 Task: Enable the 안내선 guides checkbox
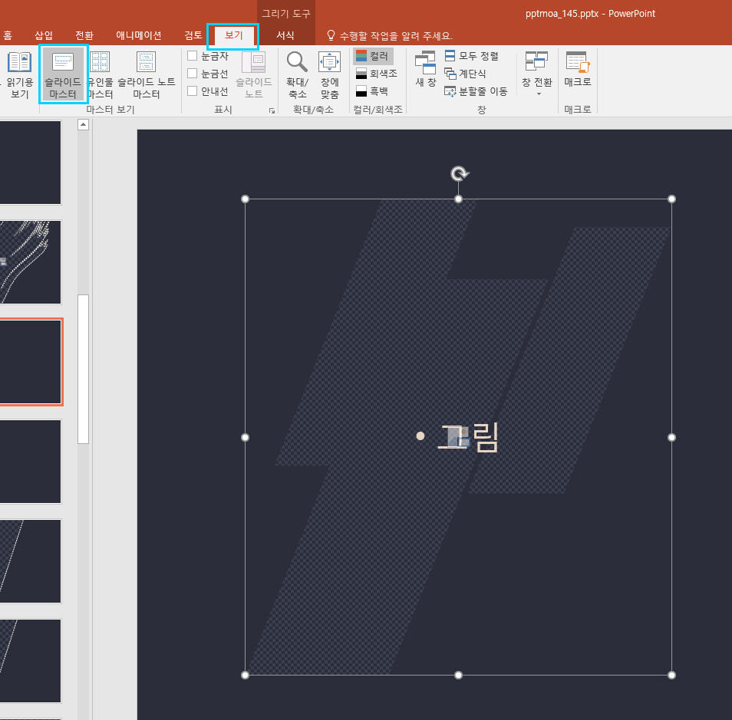click(x=192, y=91)
